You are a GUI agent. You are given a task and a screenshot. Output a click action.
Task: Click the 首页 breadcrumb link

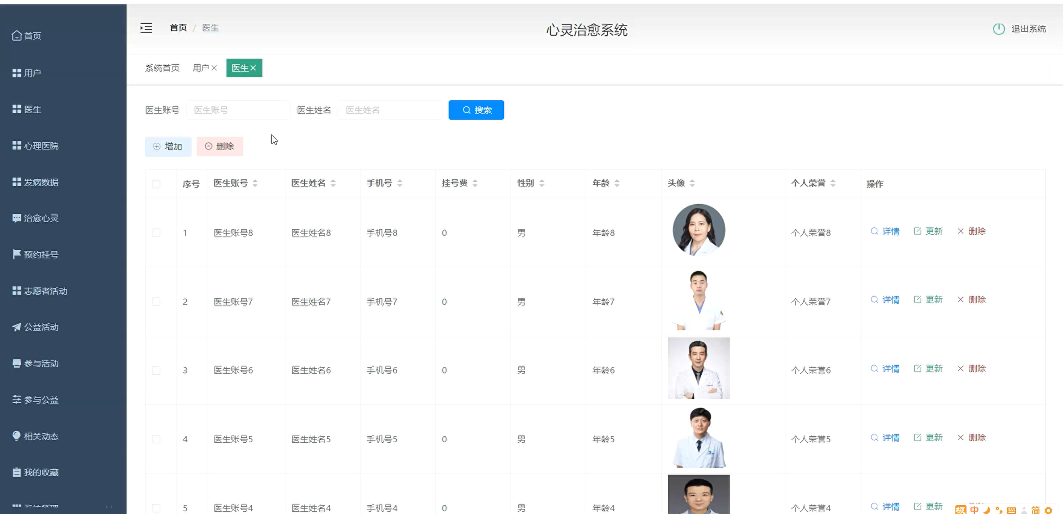[178, 28]
